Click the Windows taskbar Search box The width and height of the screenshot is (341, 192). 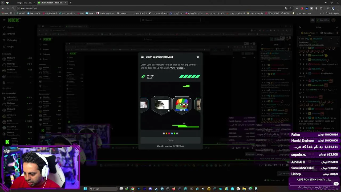click(104, 189)
